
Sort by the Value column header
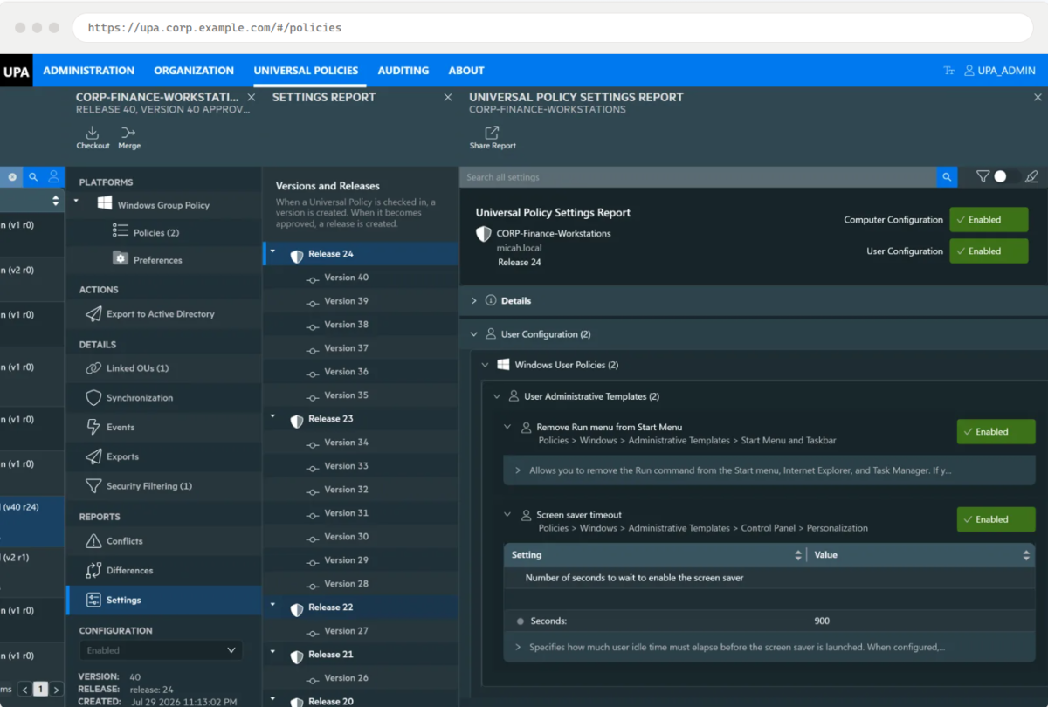click(x=920, y=555)
